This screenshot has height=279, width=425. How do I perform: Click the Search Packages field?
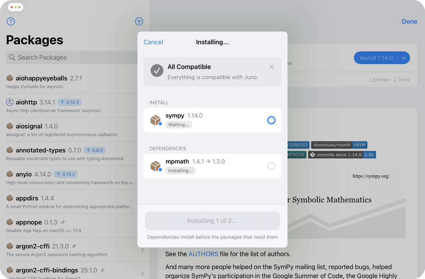point(72,57)
